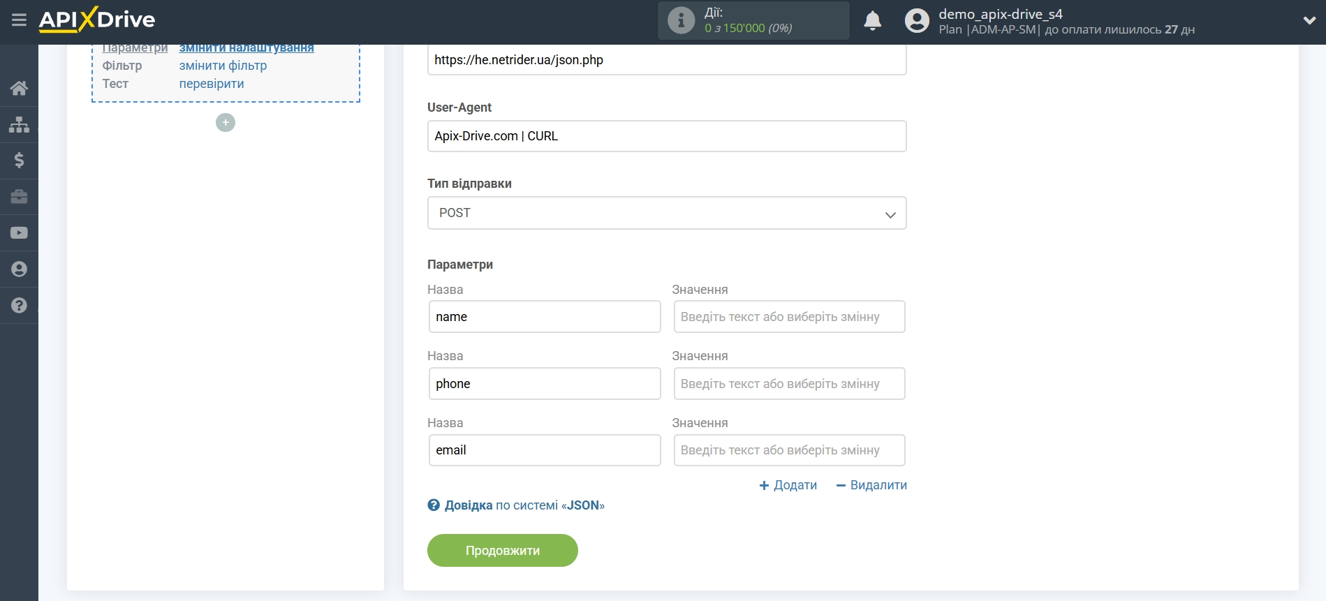Click the 'змінити налаштування' link
The width and height of the screenshot is (1326, 601).
point(246,47)
